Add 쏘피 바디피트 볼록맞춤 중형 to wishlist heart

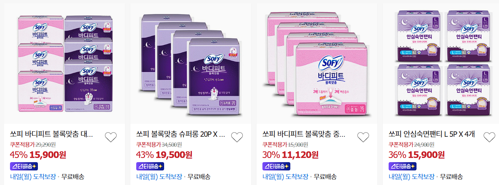click(363, 137)
